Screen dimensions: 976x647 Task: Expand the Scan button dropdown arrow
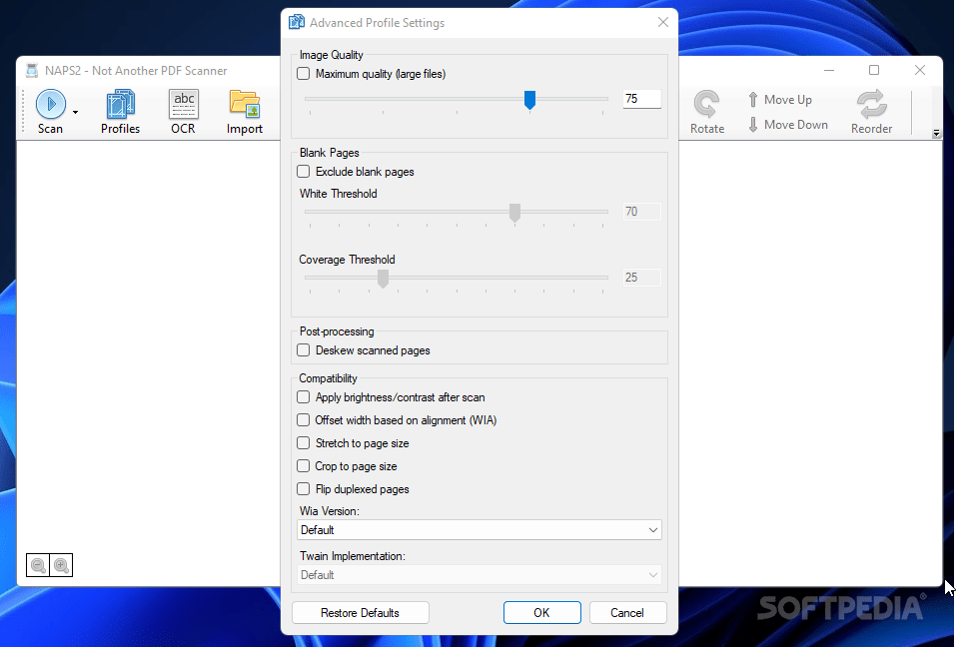(74, 110)
